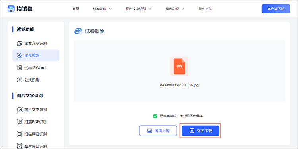Image resolution: width=298 pixels, height=149 pixels.
Task: Select the 试卷文字识别 sidebar icon
Action: tap(20, 43)
